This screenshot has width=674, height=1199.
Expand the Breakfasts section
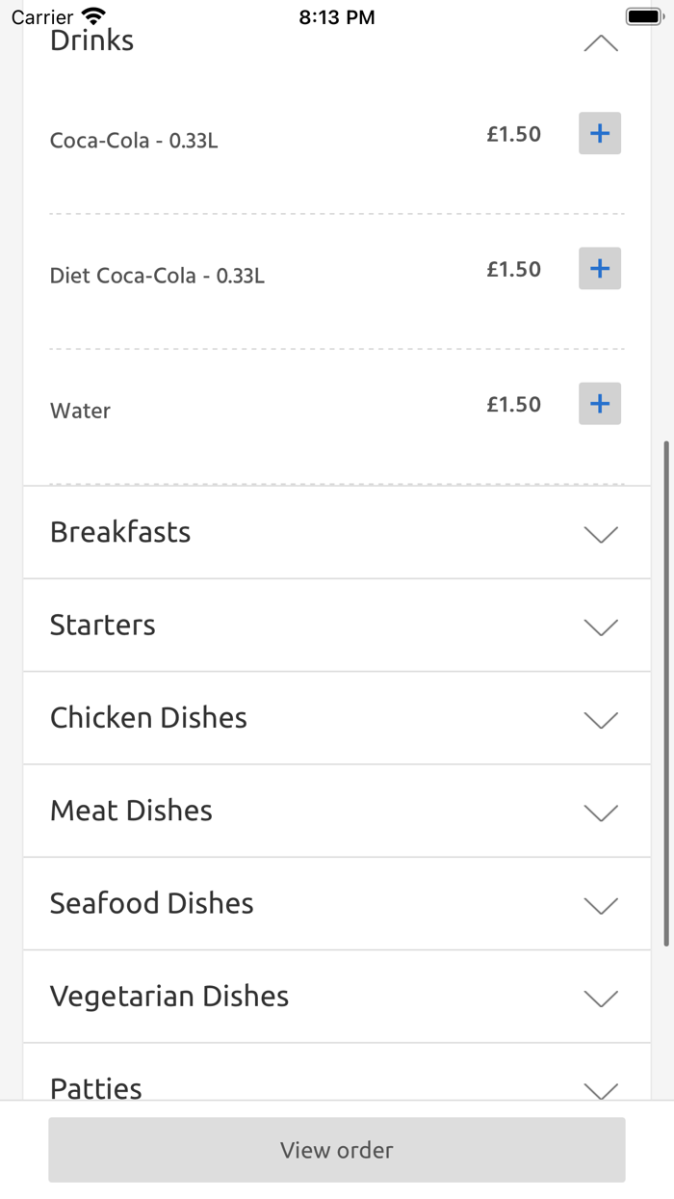(x=600, y=534)
